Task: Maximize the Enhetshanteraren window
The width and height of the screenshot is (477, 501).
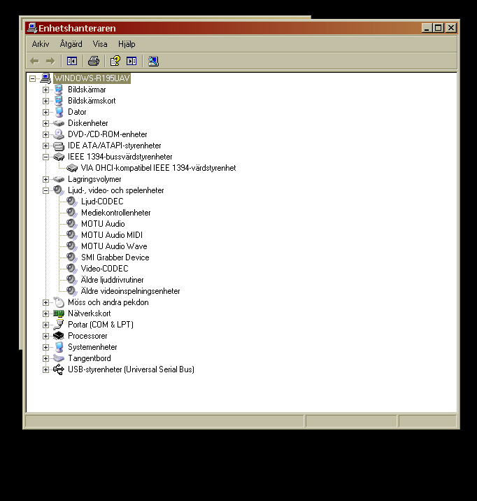Action: pyautogui.click(x=438, y=28)
